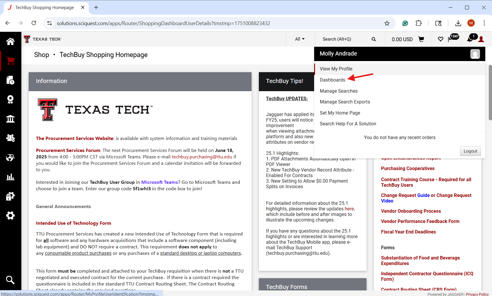Expand the All search category dropdown
This screenshot has height=296, width=492.
pyautogui.click(x=300, y=39)
